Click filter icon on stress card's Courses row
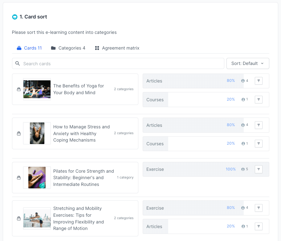 [x=259, y=144]
